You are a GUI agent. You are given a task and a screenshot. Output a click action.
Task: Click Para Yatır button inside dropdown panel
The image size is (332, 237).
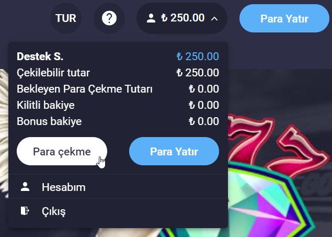click(174, 151)
